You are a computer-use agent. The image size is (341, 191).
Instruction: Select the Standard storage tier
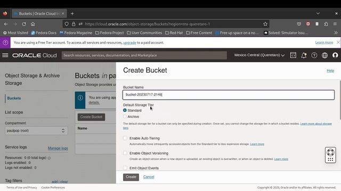[125, 110]
